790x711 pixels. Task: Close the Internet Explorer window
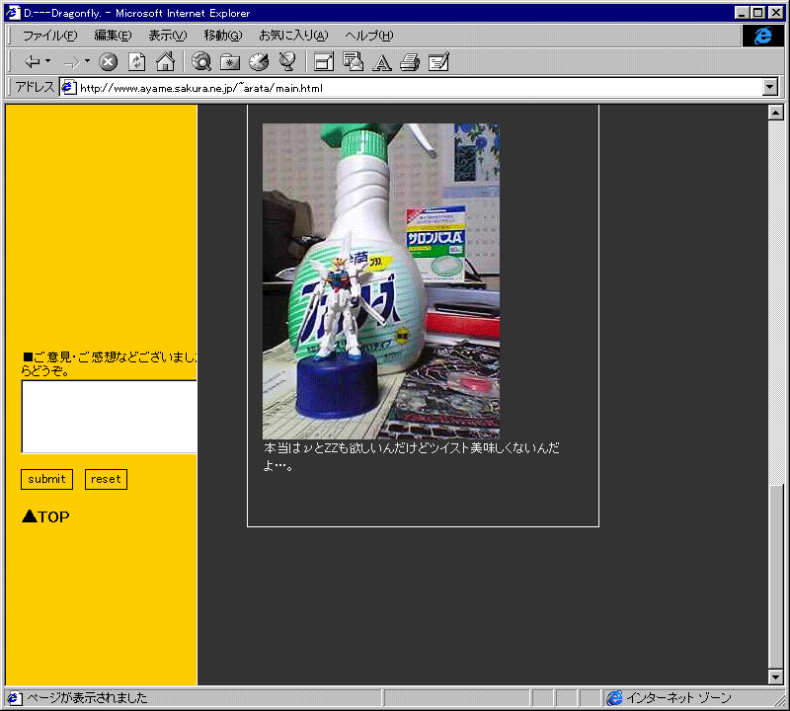click(776, 13)
